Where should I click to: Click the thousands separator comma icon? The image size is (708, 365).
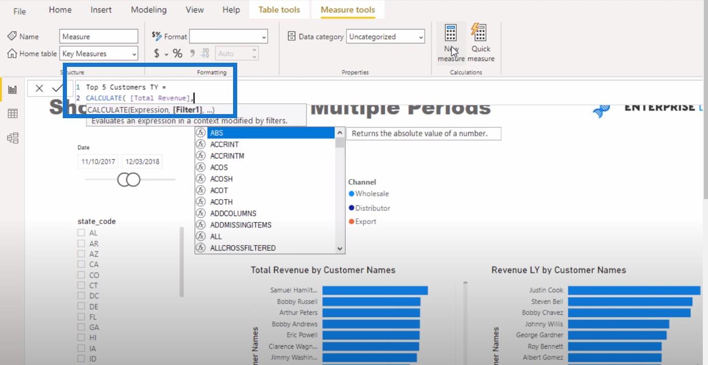coord(192,53)
